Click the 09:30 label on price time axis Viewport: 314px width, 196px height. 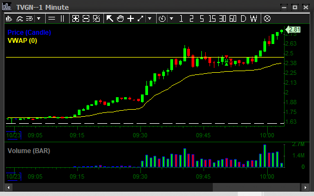140,135
